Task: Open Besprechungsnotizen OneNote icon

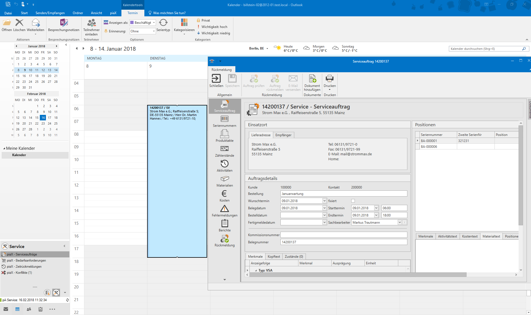Action: click(64, 23)
